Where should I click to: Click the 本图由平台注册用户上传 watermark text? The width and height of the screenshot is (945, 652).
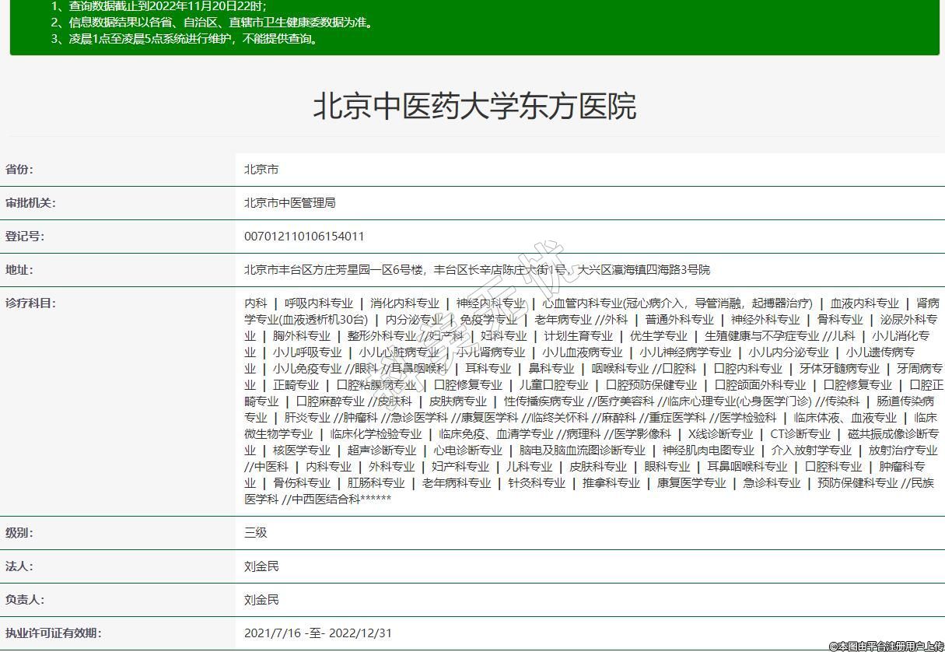tap(885, 646)
